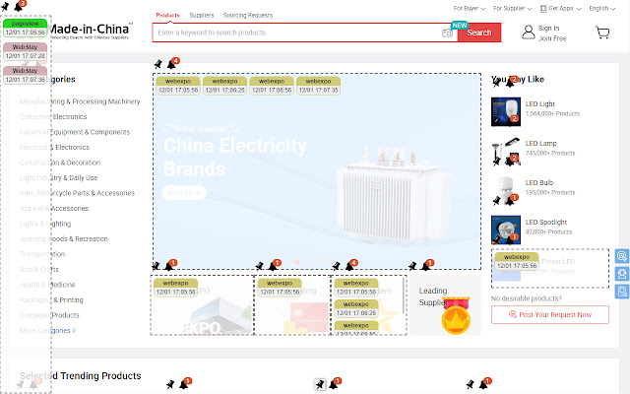Click Post Your Request Now button

550,315
